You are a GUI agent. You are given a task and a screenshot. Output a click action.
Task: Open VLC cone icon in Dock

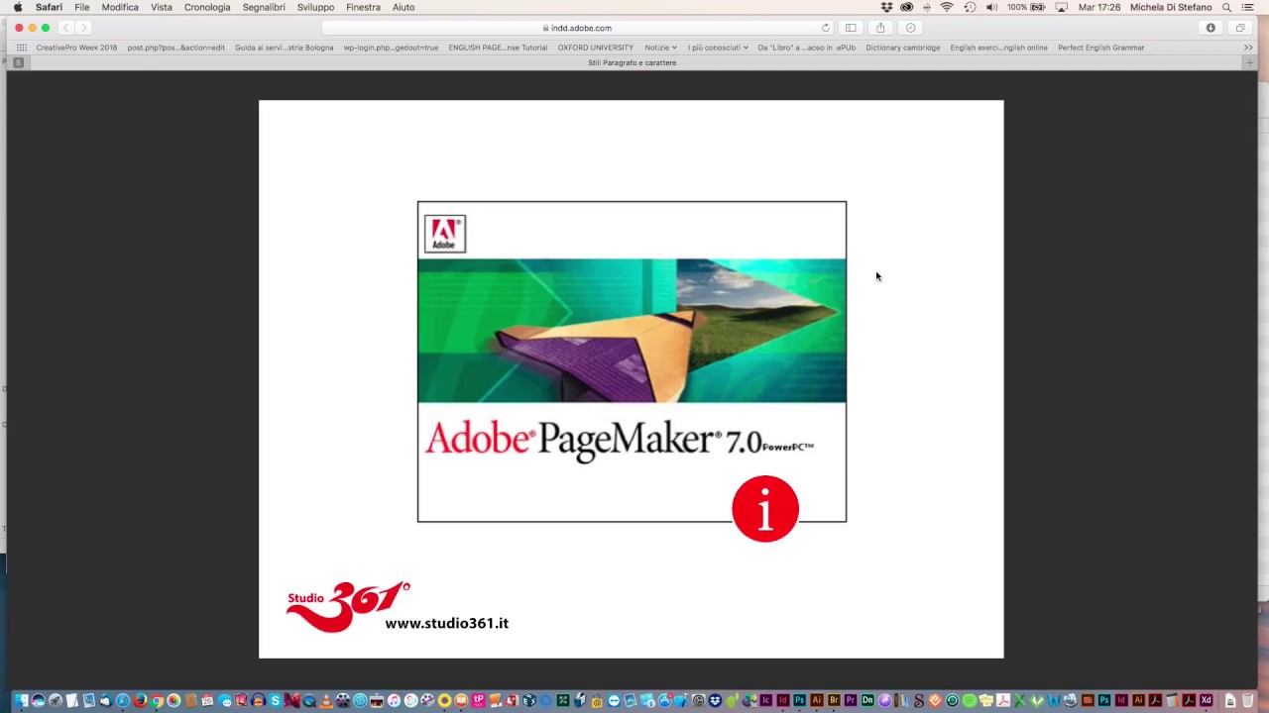pos(326,700)
